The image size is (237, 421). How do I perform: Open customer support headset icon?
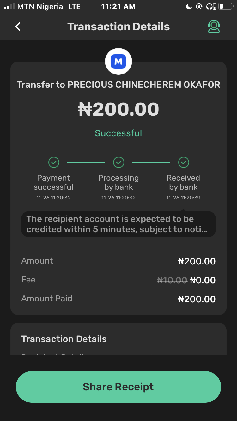pyautogui.click(x=214, y=27)
